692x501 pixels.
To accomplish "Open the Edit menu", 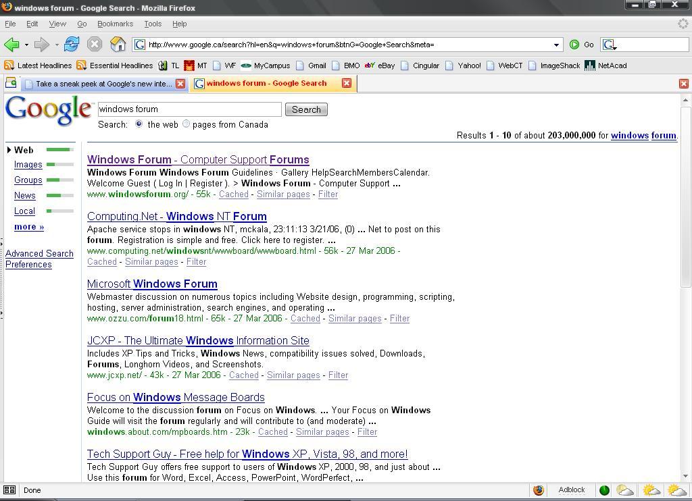I will (32, 24).
